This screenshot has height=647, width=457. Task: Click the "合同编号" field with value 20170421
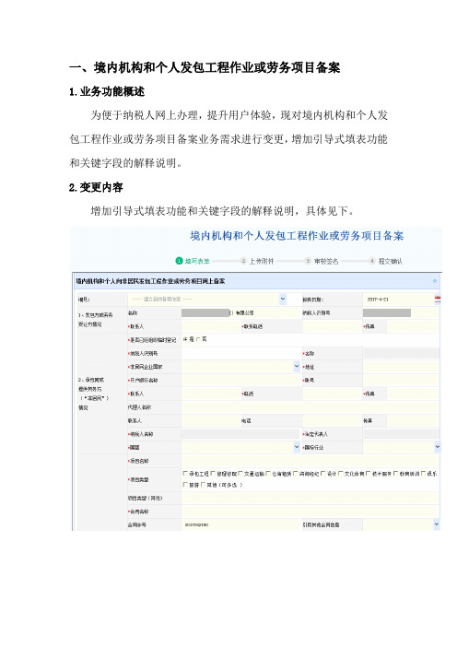click(x=240, y=524)
